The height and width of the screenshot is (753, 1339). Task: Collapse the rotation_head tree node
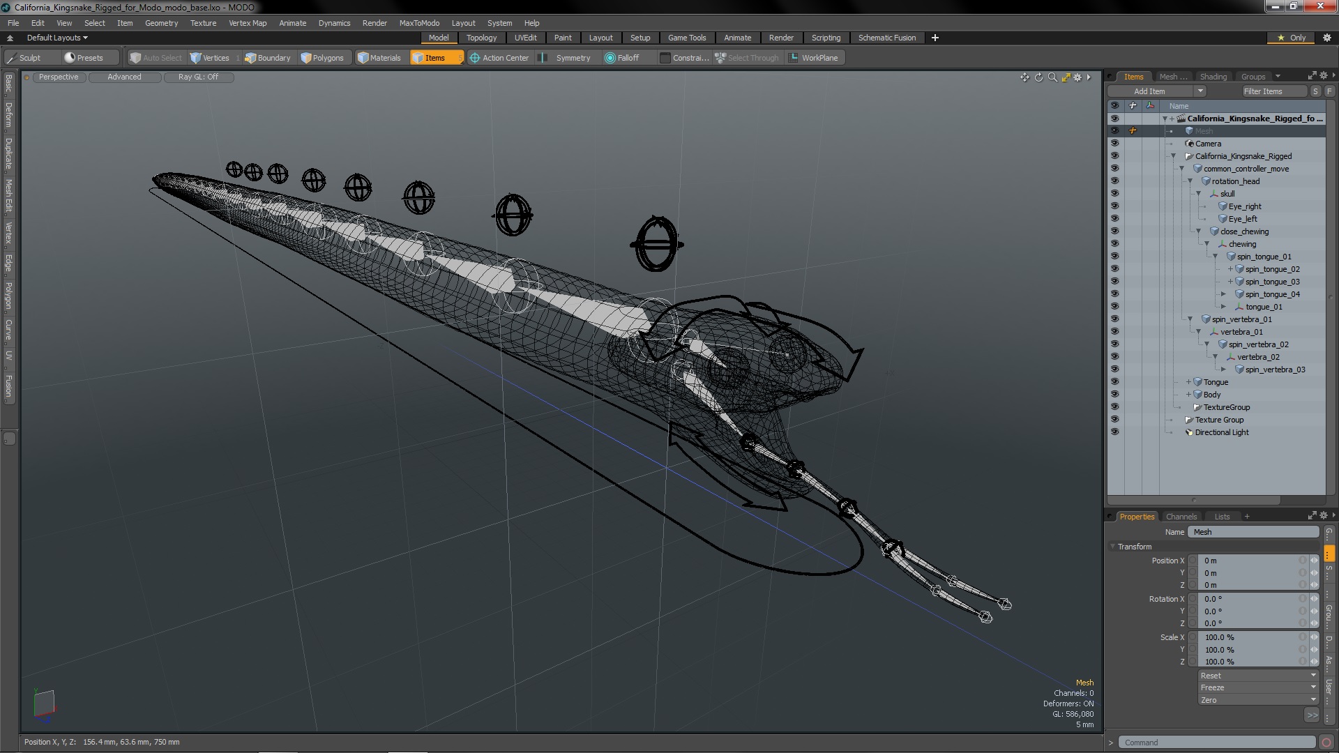tap(1190, 181)
